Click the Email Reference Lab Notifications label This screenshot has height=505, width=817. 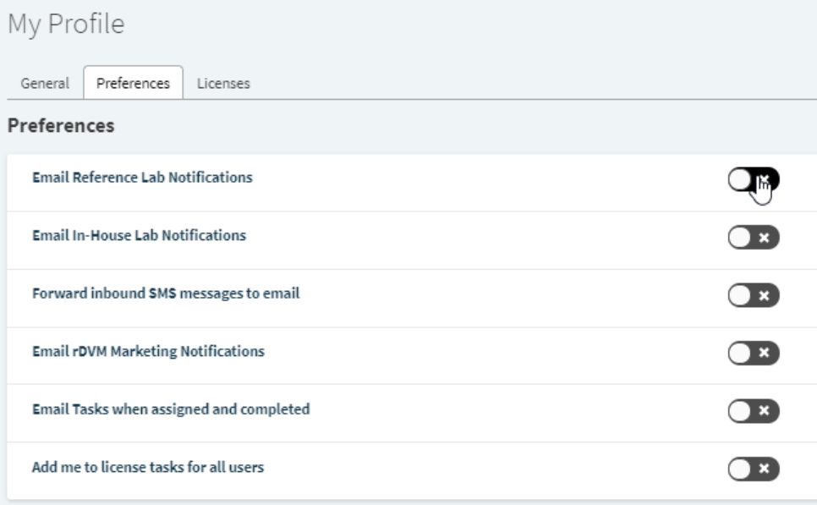click(x=142, y=178)
